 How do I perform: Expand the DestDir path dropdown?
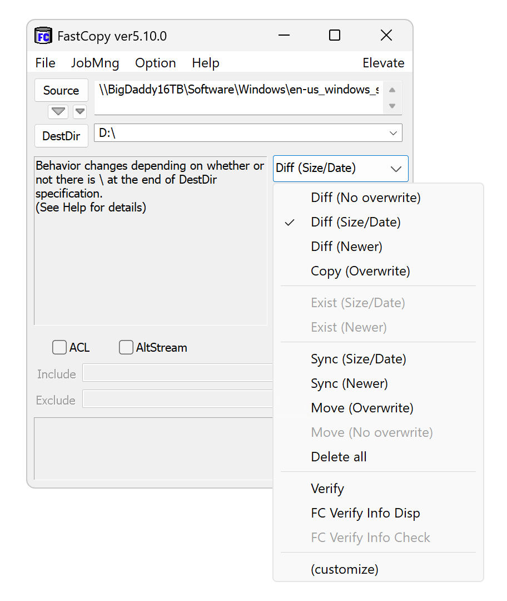pos(393,133)
